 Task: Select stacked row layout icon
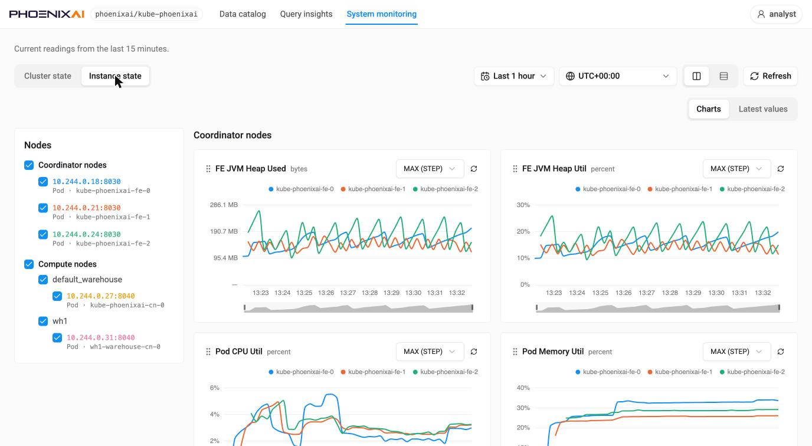click(723, 76)
